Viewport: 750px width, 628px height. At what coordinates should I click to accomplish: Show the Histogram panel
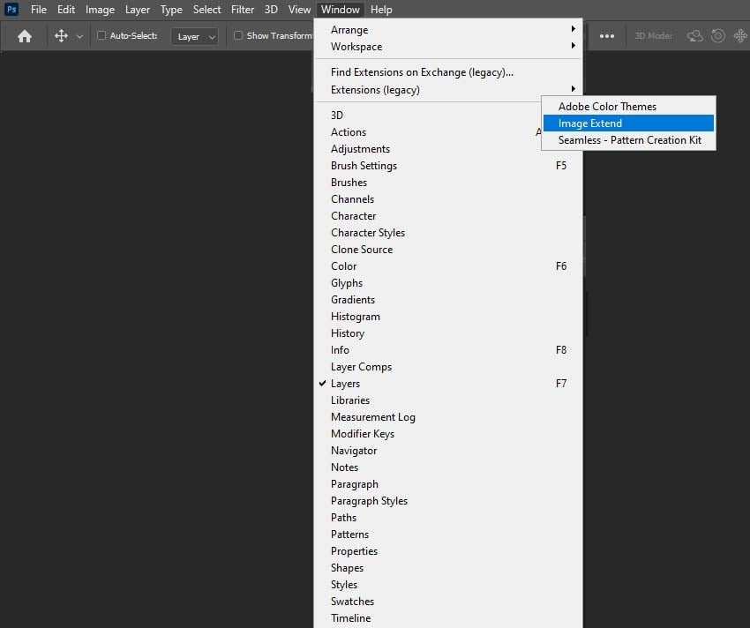pyautogui.click(x=448, y=316)
